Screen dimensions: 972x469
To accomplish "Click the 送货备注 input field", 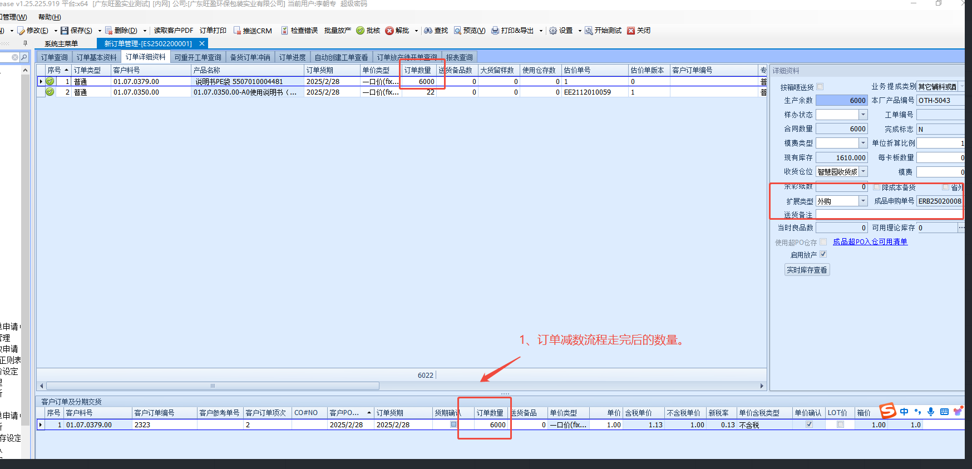I will (x=890, y=215).
